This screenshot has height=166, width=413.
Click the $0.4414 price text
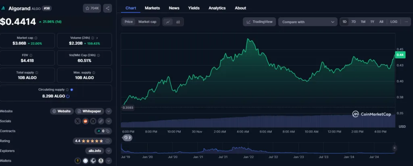pyautogui.click(x=18, y=22)
